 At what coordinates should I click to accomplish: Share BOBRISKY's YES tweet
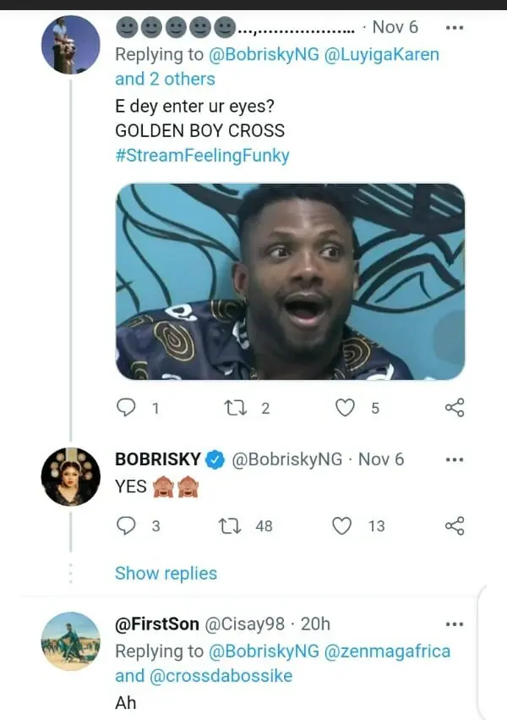pyautogui.click(x=455, y=526)
